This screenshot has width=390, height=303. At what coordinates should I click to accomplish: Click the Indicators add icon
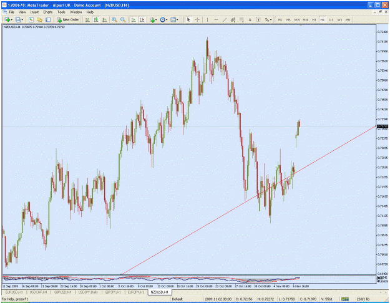coord(152,19)
